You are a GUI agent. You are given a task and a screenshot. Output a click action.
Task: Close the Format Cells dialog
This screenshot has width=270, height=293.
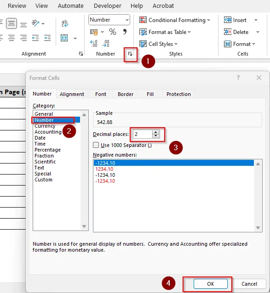tap(259, 78)
